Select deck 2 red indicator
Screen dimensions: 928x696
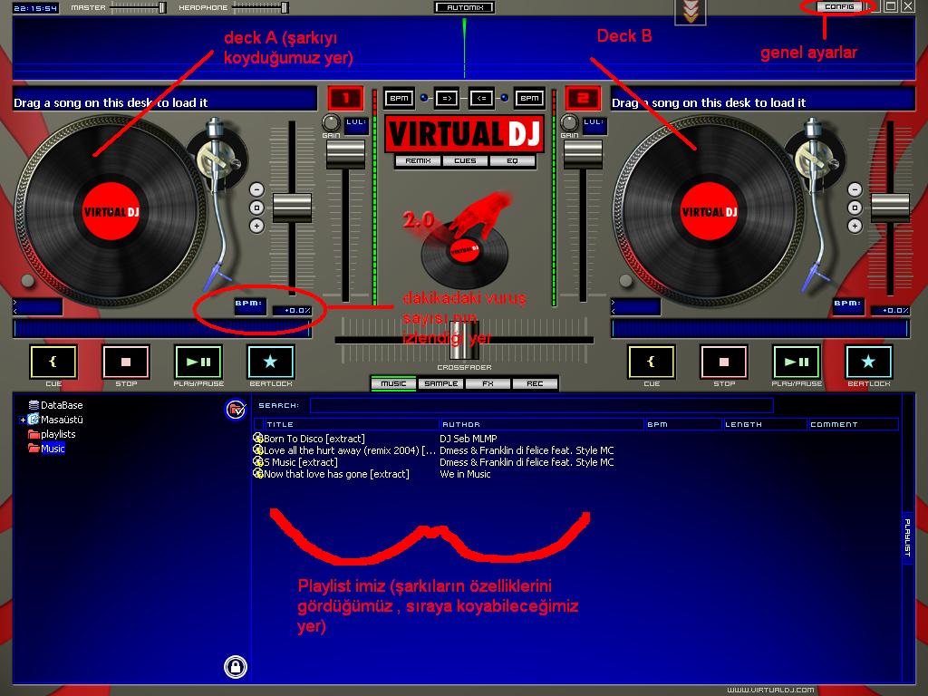[x=583, y=98]
